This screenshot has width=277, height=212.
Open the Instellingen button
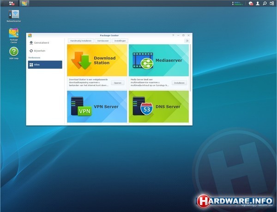120,41
